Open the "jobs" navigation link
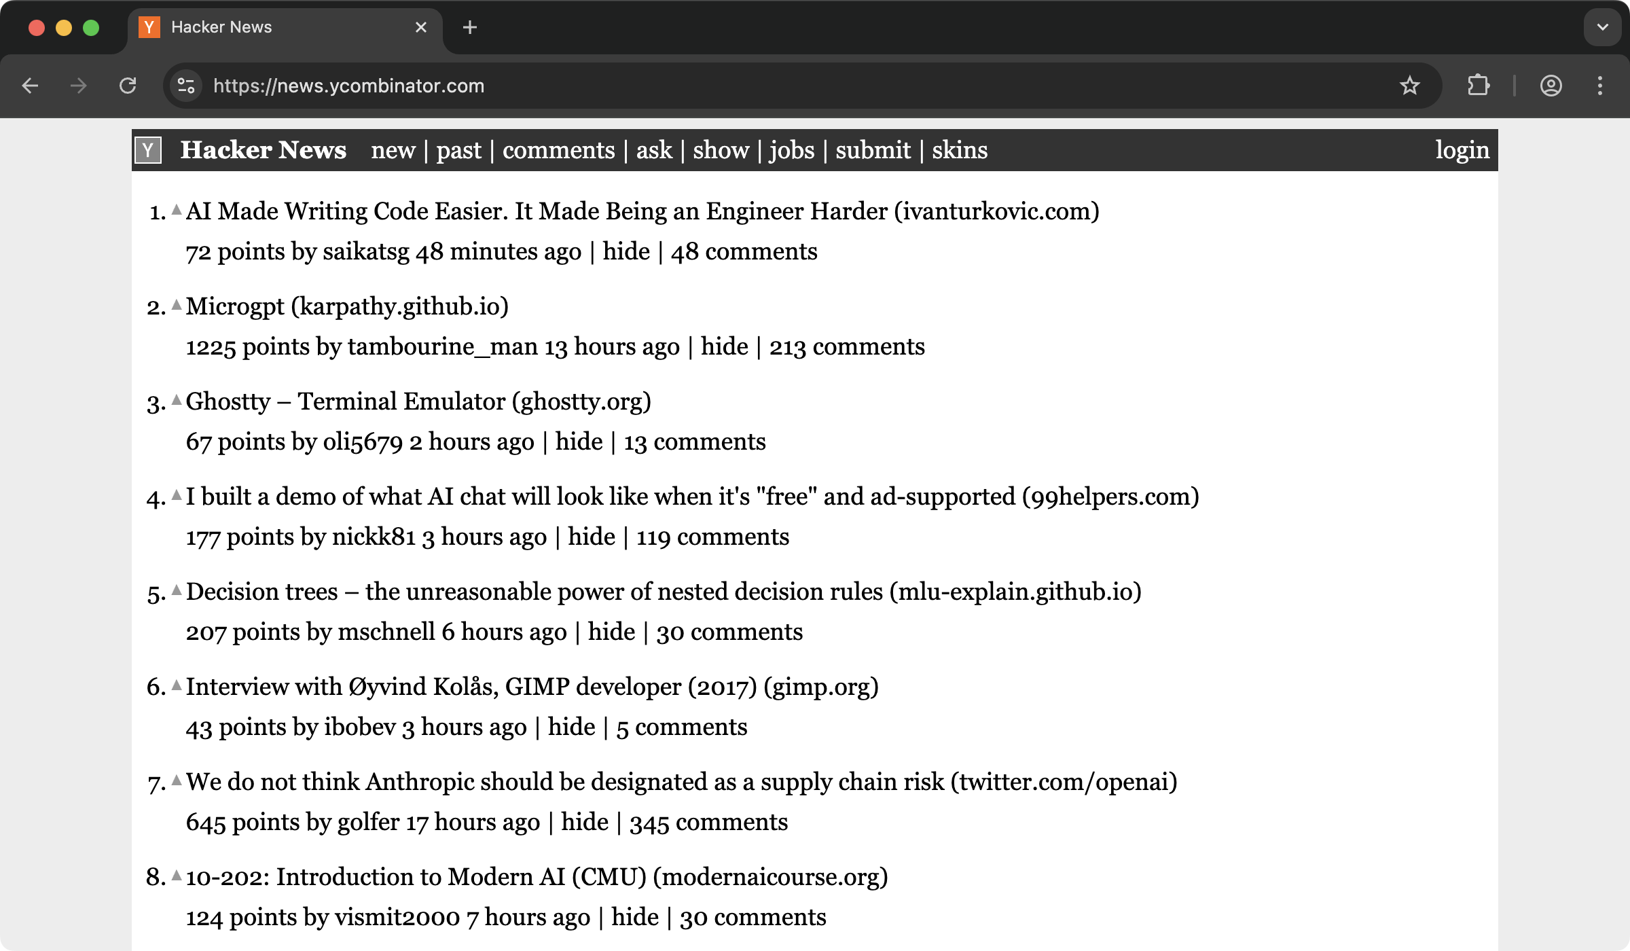 click(x=791, y=150)
